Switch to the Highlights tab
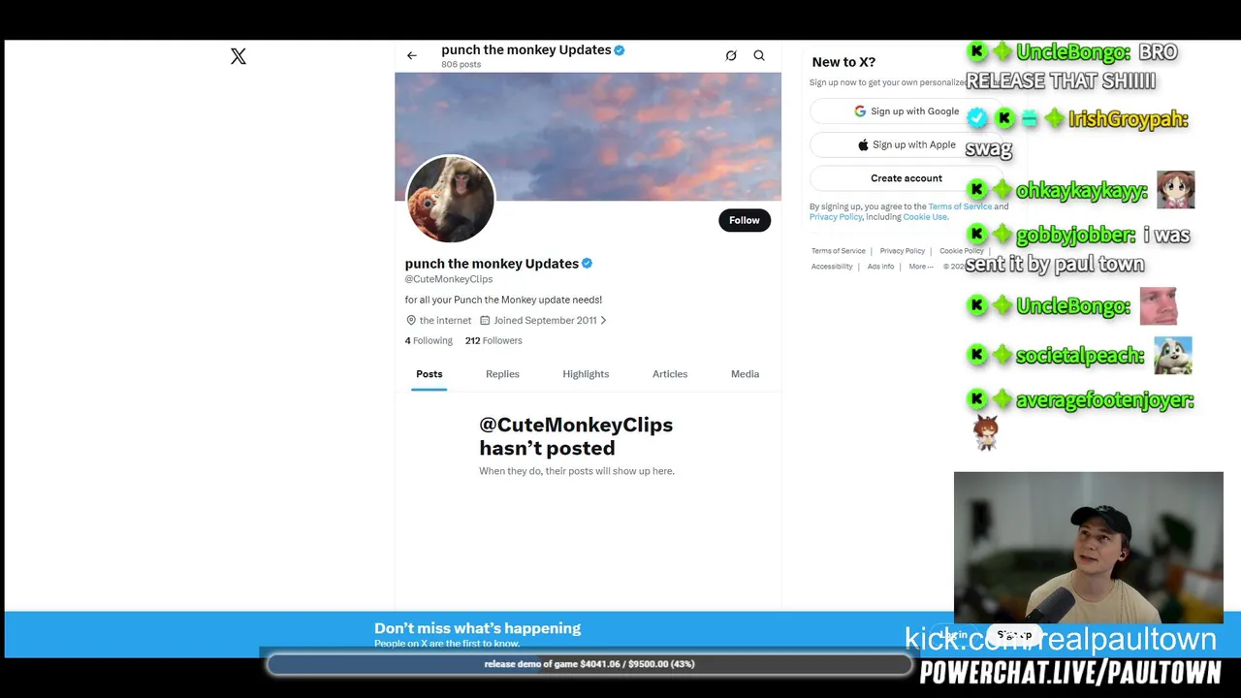The image size is (1241, 698). click(586, 374)
